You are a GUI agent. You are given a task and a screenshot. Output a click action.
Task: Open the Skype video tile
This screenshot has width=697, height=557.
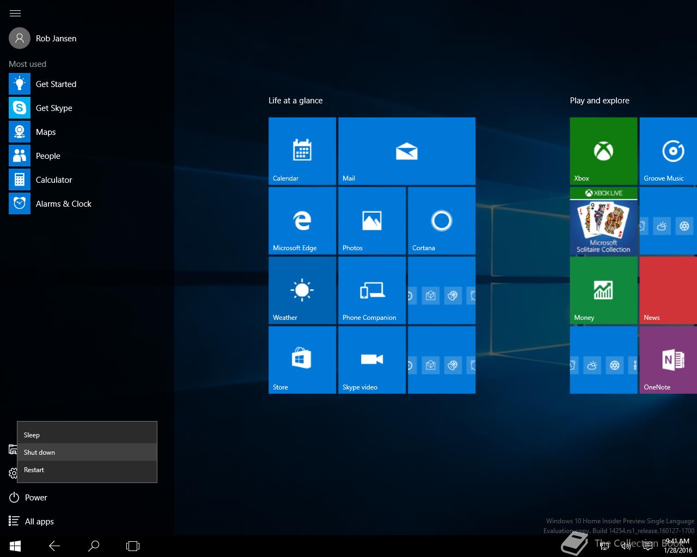(372, 360)
